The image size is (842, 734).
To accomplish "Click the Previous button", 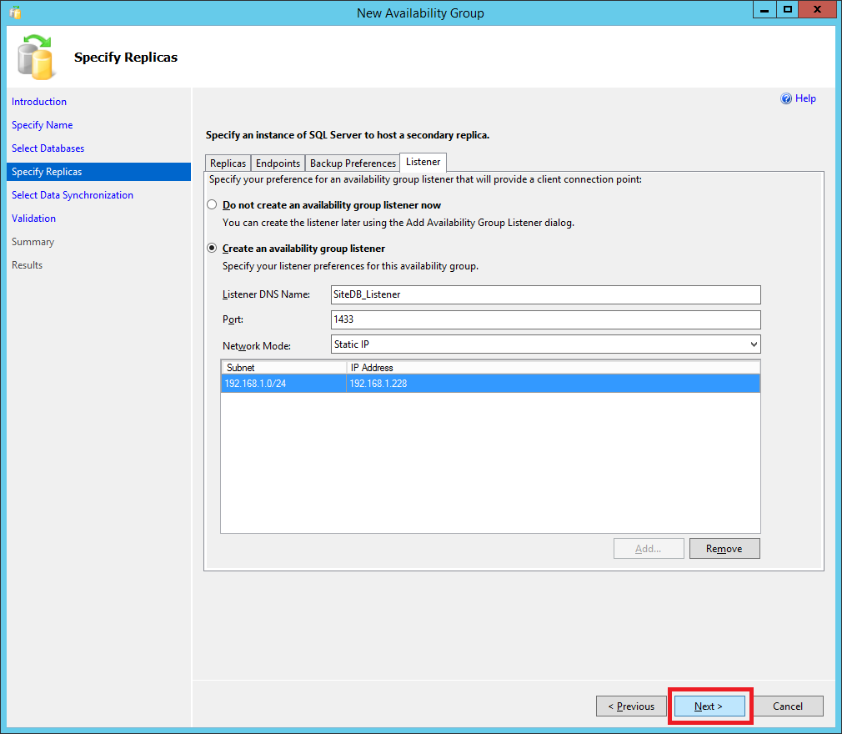I will tap(631, 706).
